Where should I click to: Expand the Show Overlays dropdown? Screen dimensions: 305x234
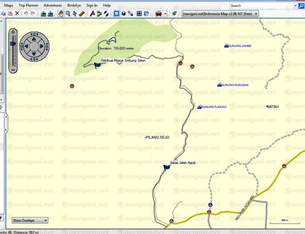coord(29,220)
